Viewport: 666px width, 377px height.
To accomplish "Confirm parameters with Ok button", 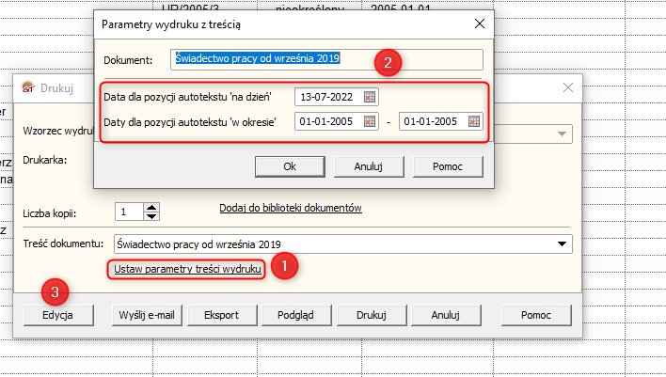I will click(x=290, y=166).
